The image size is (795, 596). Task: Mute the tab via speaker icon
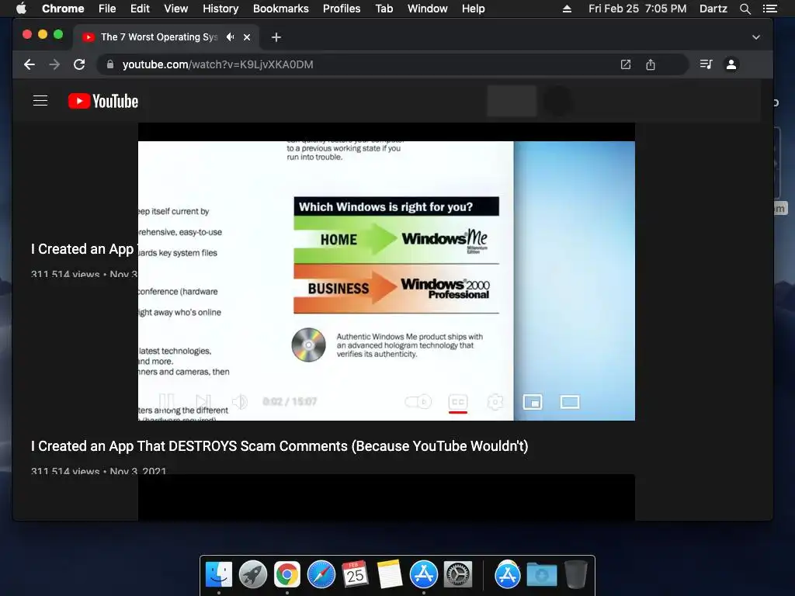[230, 37]
